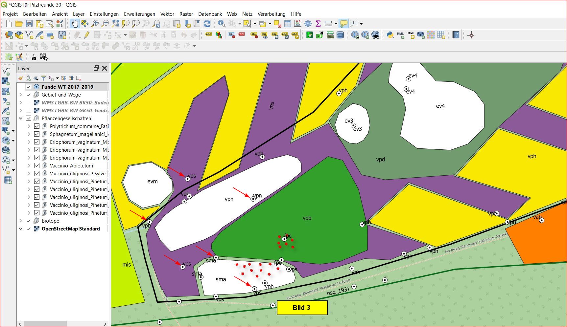The width and height of the screenshot is (567, 327).
Task: Open the Python console
Action: pyautogui.click(x=390, y=35)
